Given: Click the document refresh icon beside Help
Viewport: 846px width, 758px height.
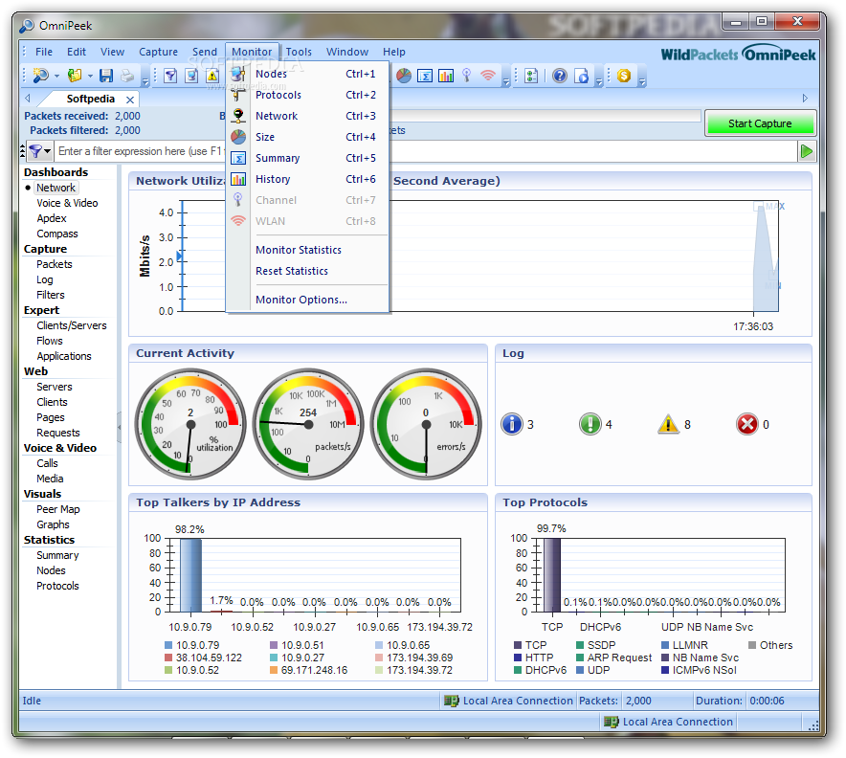Looking at the screenshot, I should 581,76.
